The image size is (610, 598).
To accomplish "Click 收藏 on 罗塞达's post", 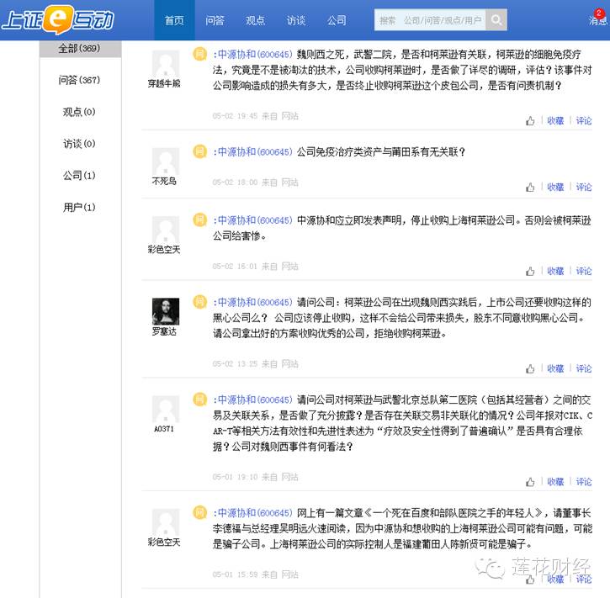I will [x=555, y=368].
